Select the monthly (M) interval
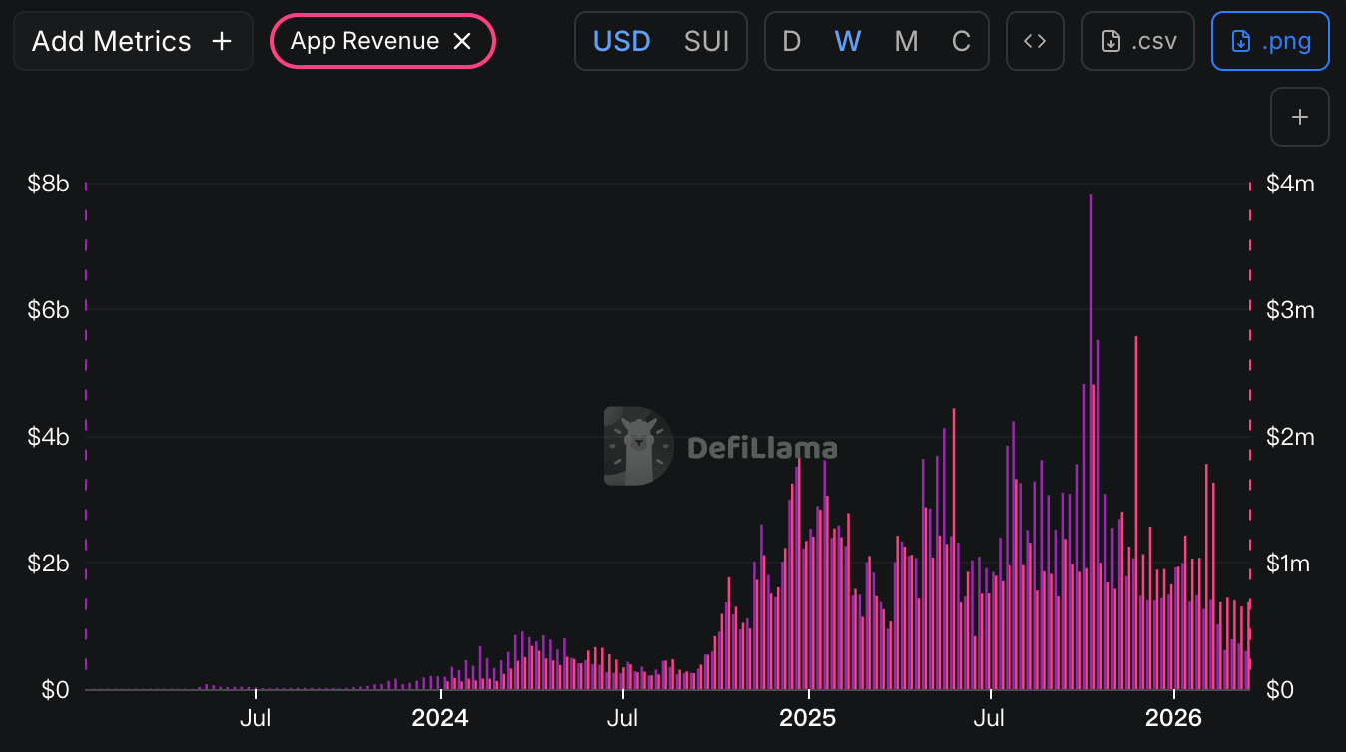Viewport: 1346px width, 752px height. click(x=906, y=41)
